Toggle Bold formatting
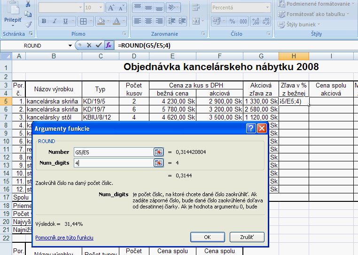Screen dimensions: 358x255 coord(44,21)
